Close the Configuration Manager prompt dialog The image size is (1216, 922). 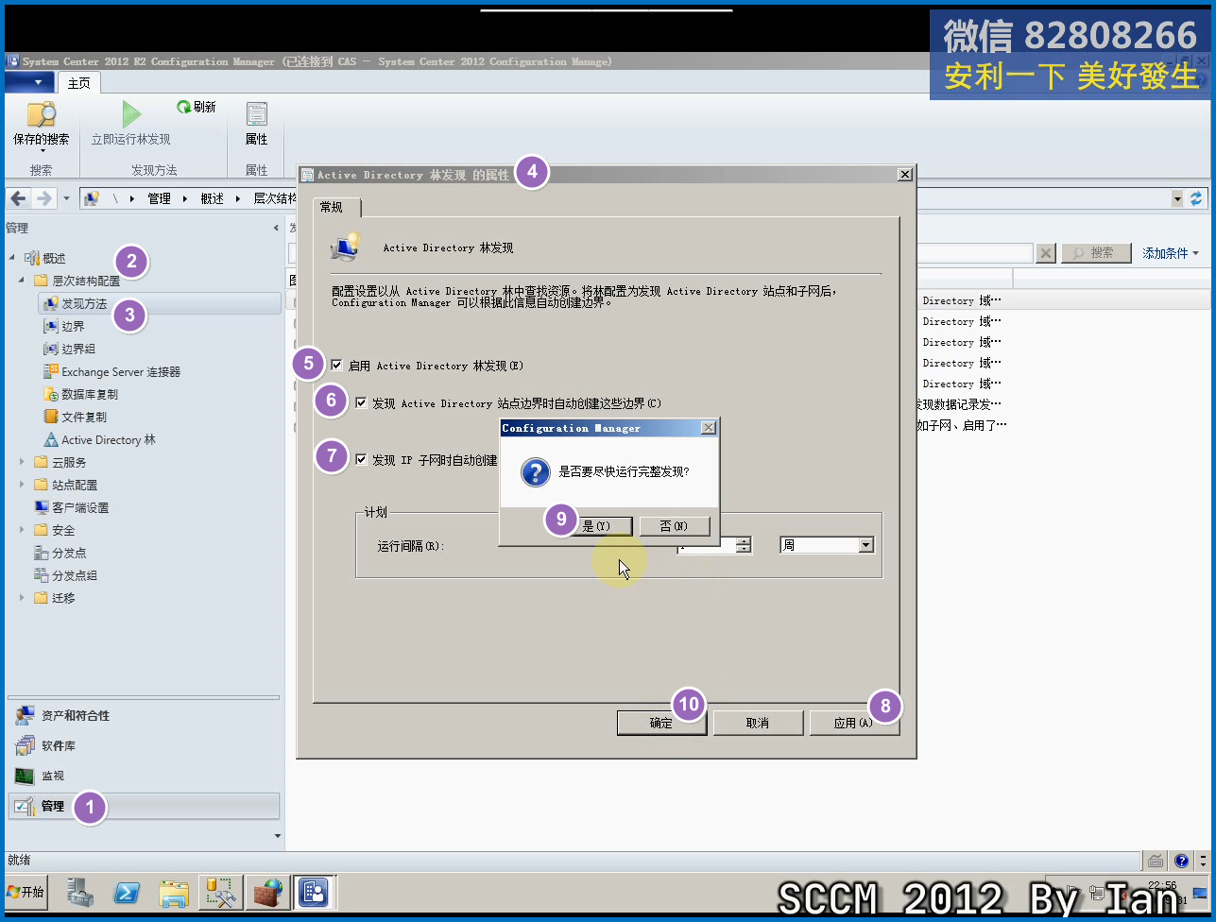(709, 428)
